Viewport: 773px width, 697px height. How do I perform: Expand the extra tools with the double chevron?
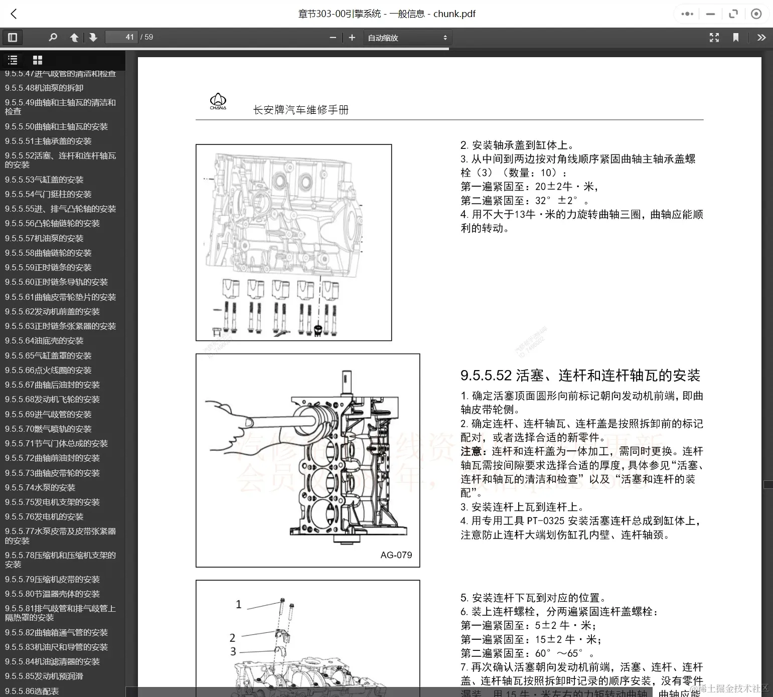(761, 37)
